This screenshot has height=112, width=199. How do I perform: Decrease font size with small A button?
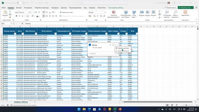coord(39,12)
